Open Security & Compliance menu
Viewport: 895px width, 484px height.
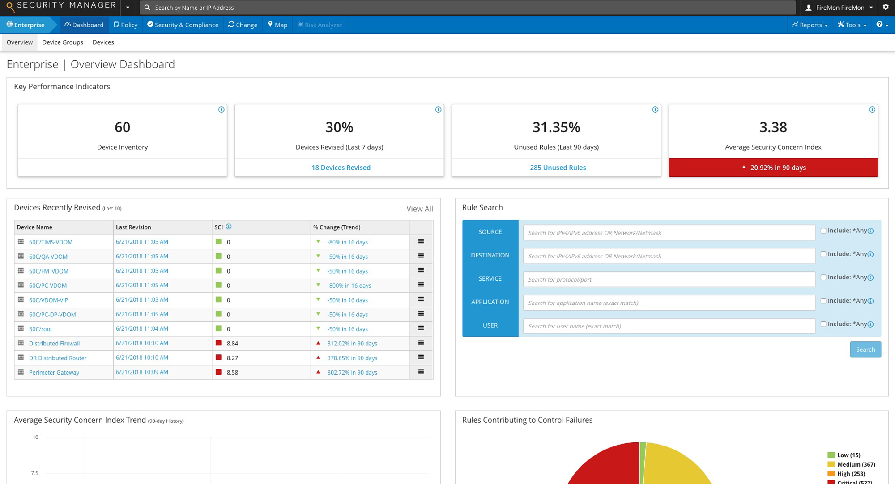point(183,25)
